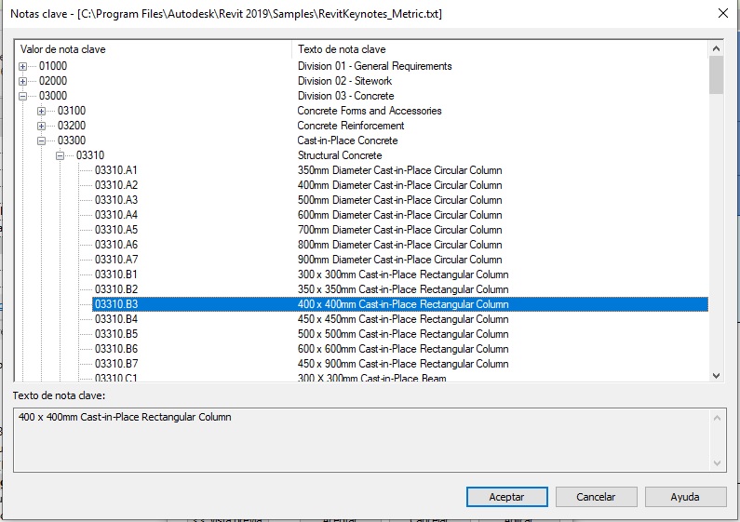Expand the 03100 Concrete Forms node
The height and width of the screenshot is (522, 740).
coord(42,111)
